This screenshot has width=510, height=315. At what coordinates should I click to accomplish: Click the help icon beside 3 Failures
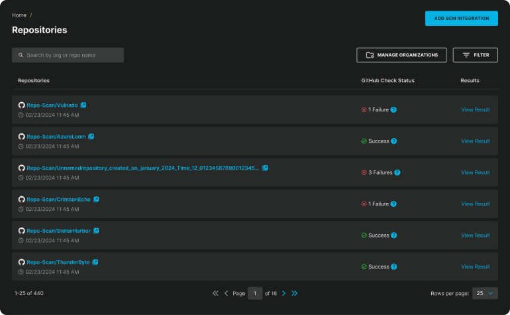[x=397, y=172]
